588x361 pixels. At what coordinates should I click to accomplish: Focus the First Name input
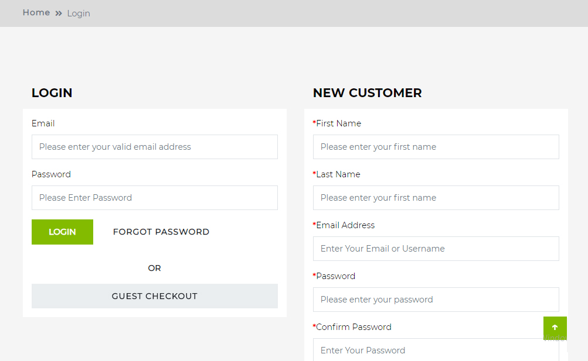click(436, 147)
